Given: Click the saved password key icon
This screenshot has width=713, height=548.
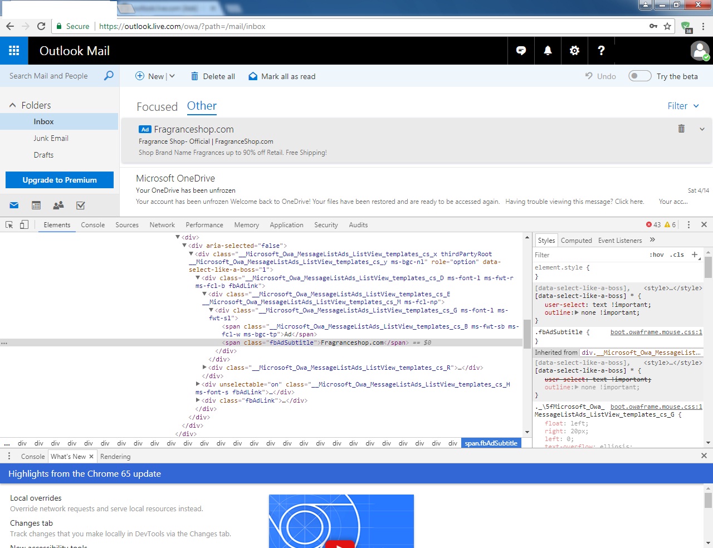Looking at the screenshot, I should click(x=653, y=26).
